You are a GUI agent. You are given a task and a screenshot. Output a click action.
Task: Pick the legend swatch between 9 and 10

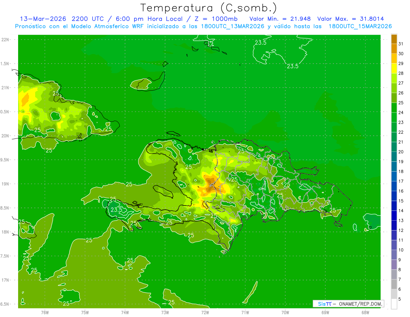pyautogui.click(x=394, y=255)
